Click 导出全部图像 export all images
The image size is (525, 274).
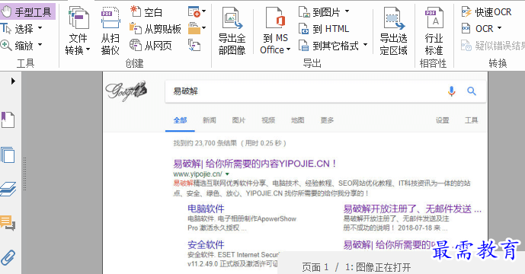[x=232, y=30]
